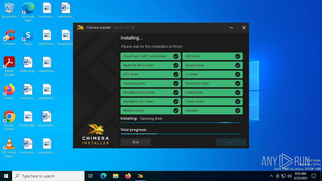Image resolution: width=322 pixels, height=181 pixels.
Task: Open File Explorer from the taskbar
Action: 116,176
